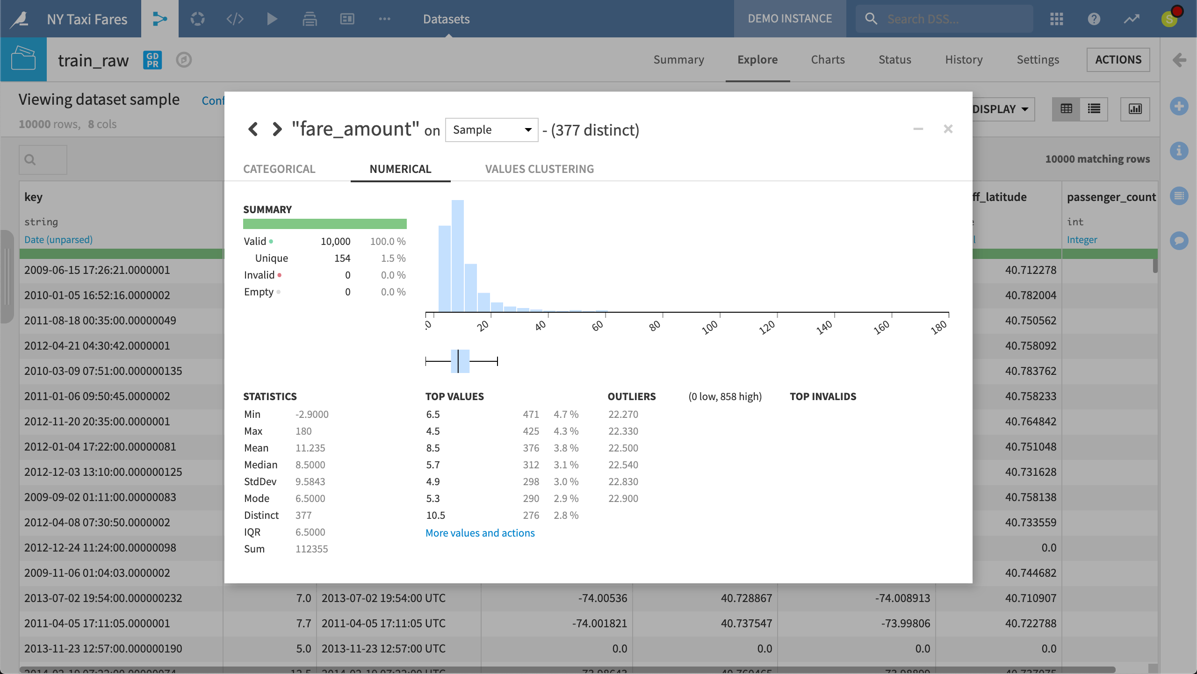Switch to CATEGORICAL tab
Screen dimensions: 1197x674
[279, 168]
